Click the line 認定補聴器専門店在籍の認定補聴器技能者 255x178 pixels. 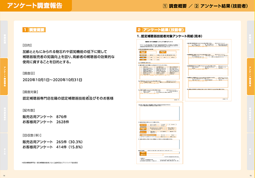point(68,98)
